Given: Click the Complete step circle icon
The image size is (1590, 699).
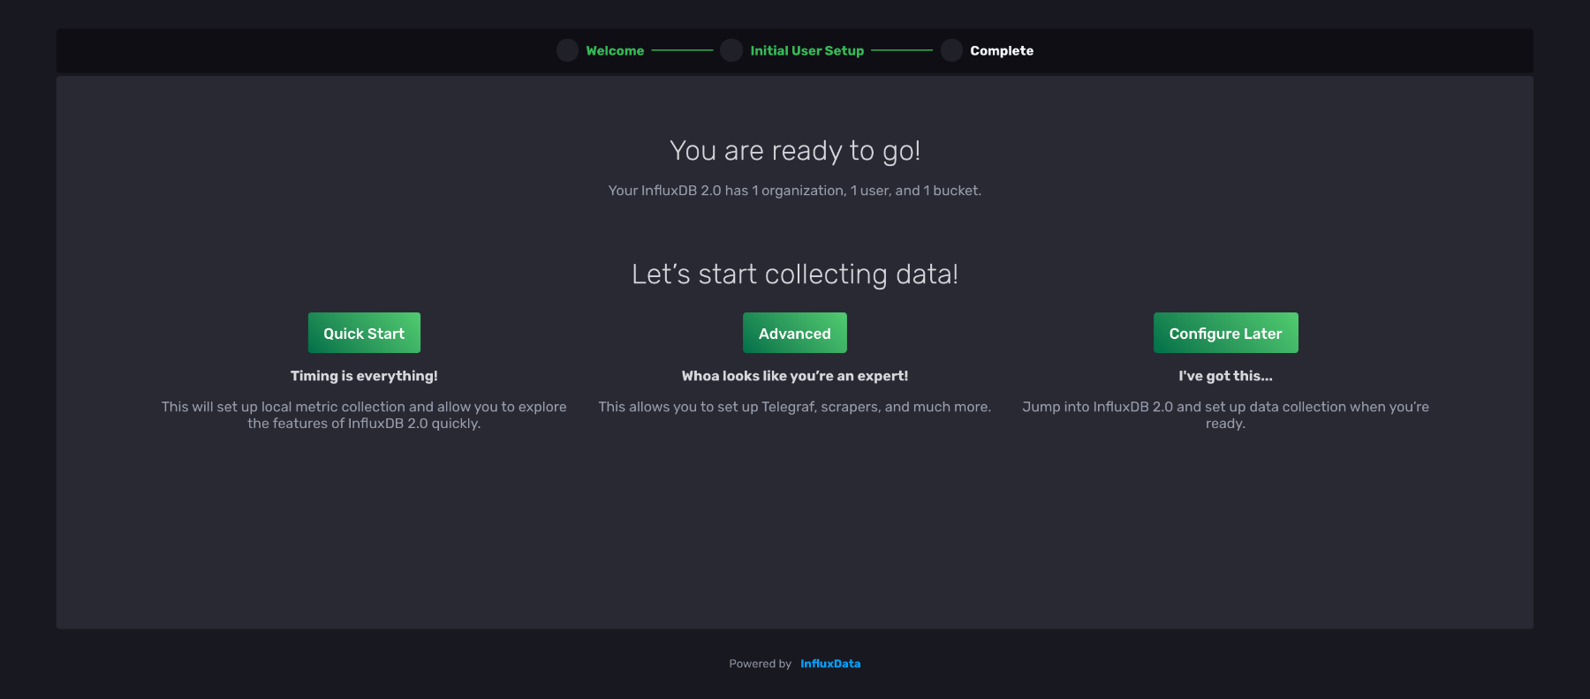Looking at the screenshot, I should pyautogui.click(x=951, y=50).
